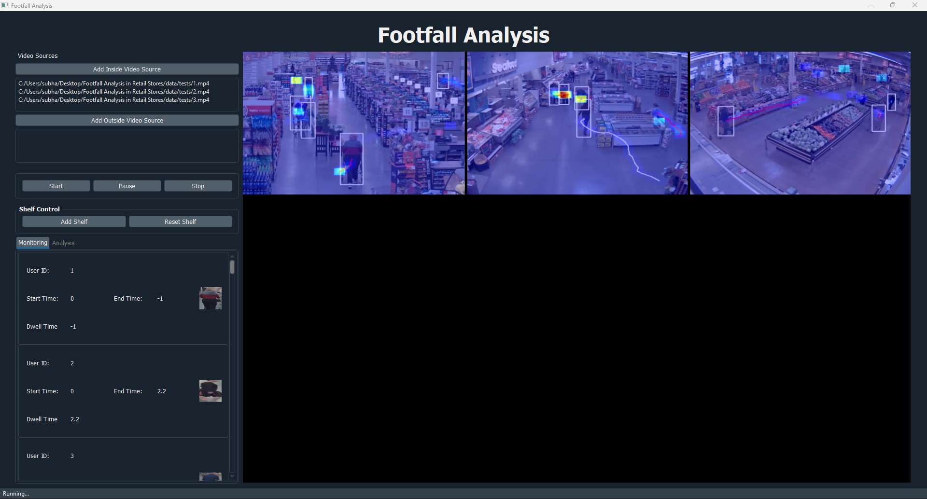The height and width of the screenshot is (499, 927).
Task: Start the video analysis
Action: coord(56,186)
